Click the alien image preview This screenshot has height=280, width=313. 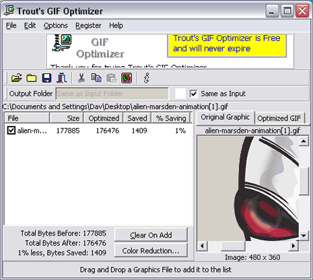coord(248,188)
